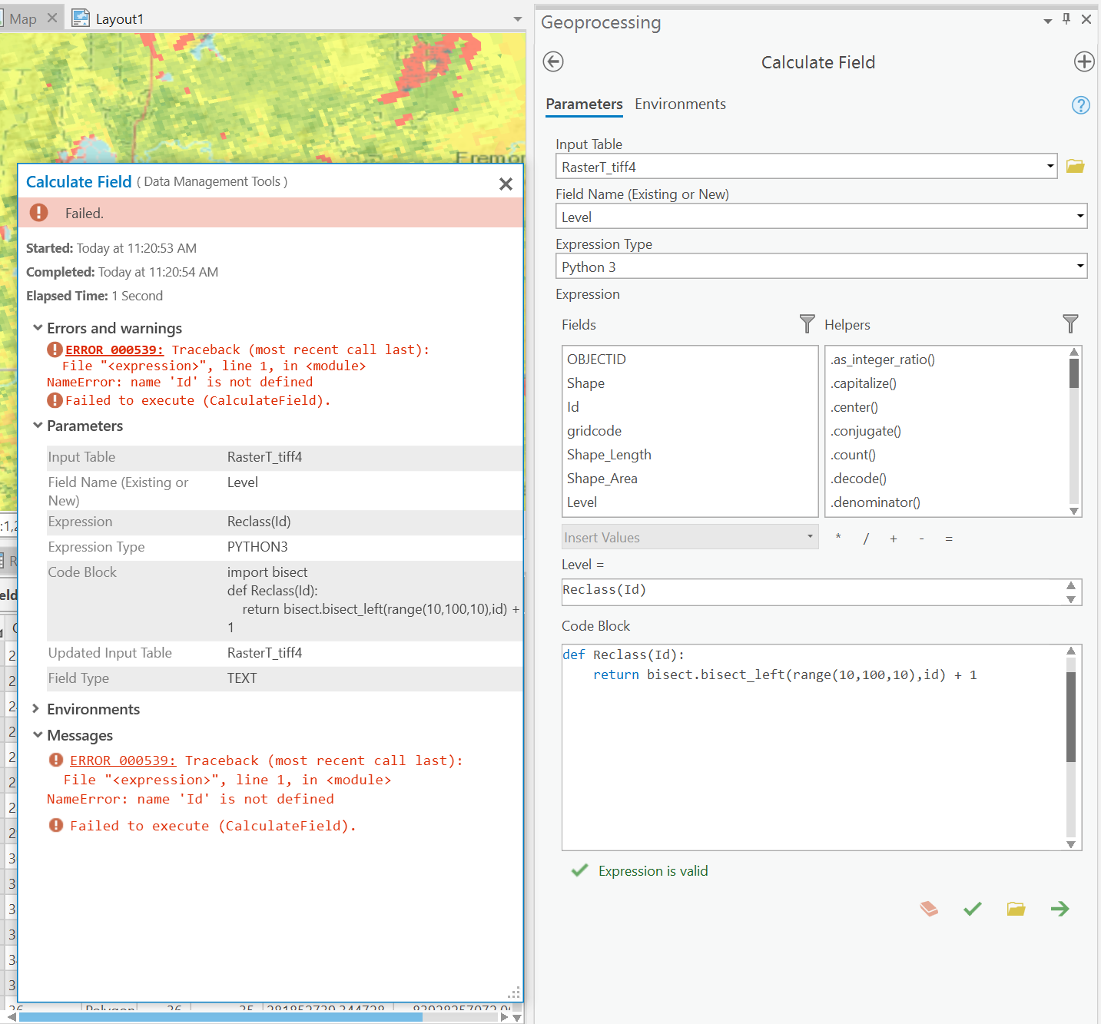Open the Insert Values dropdown
The width and height of the screenshot is (1101, 1024).
(x=810, y=536)
